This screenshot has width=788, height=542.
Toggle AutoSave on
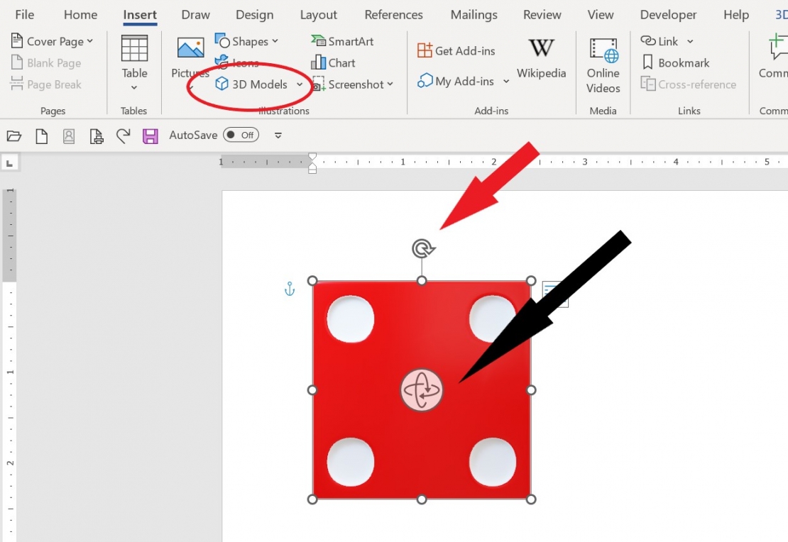(240, 135)
